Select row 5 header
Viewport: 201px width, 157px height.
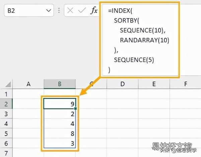pos(6,134)
